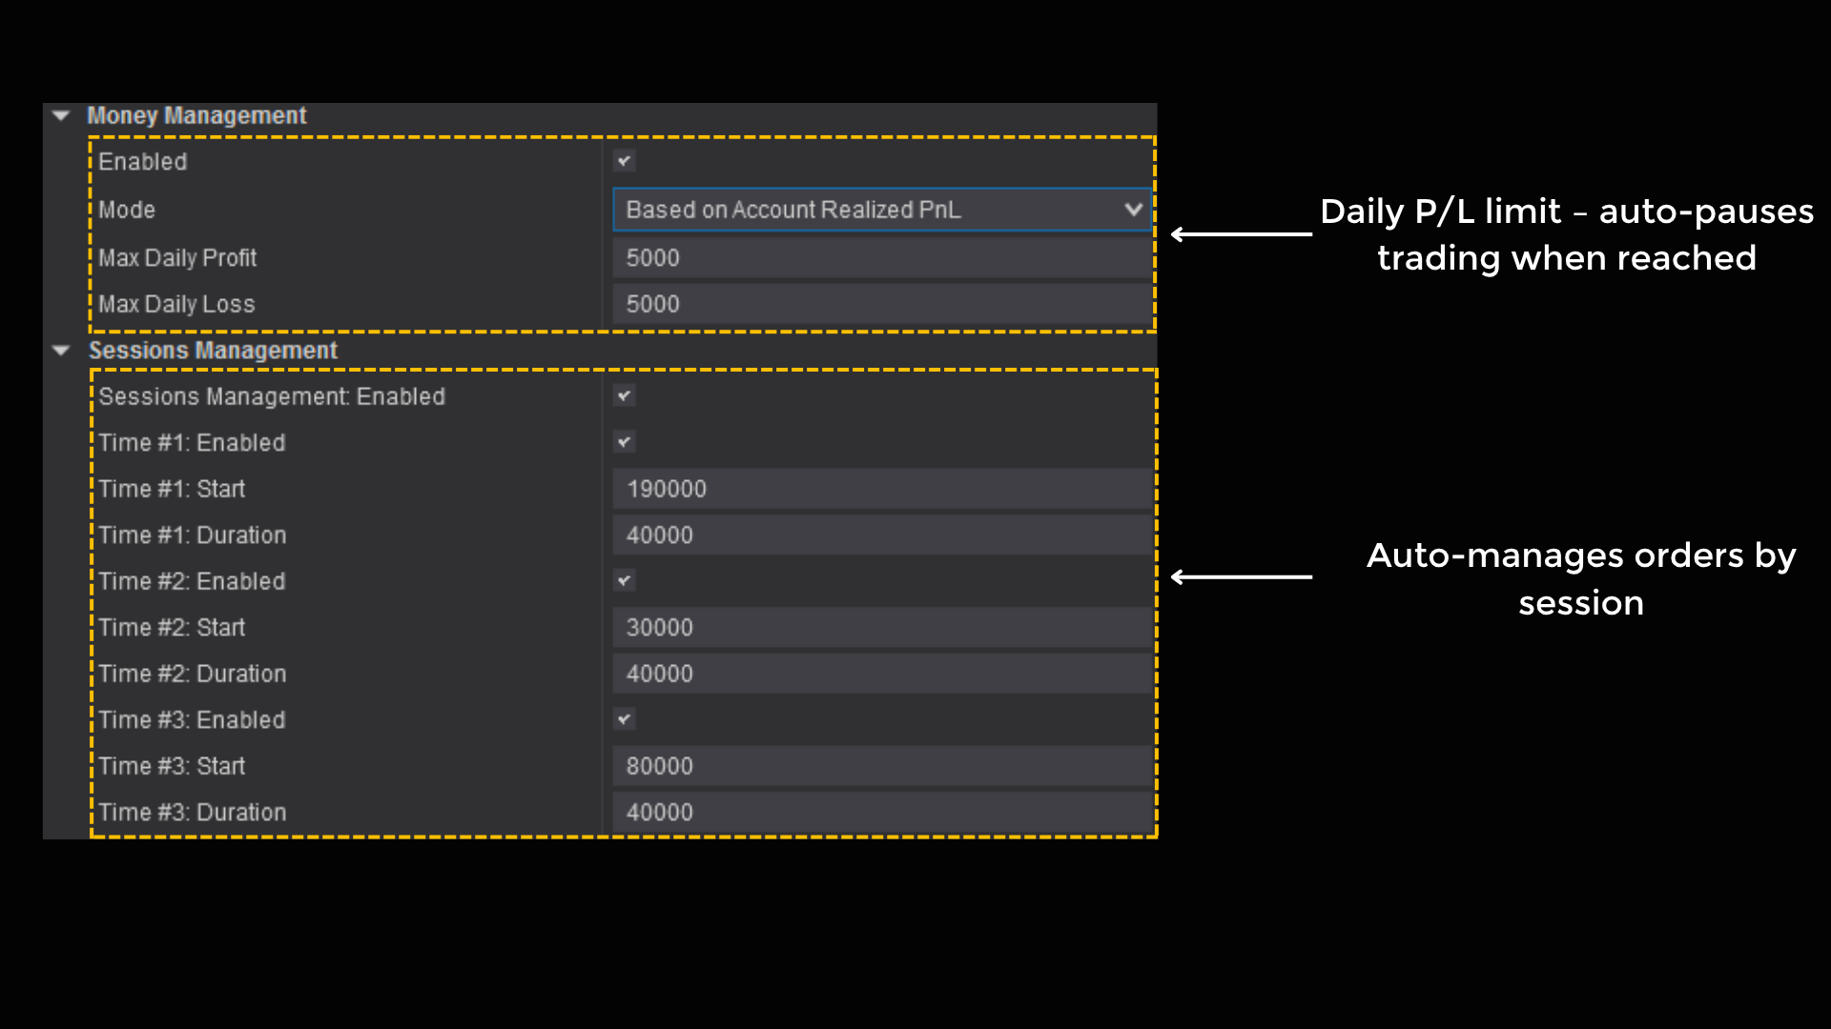The width and height of the screenshot is (1831, 1029).
Task: Open the Mode dropdown arrow
Action: 1133,210
